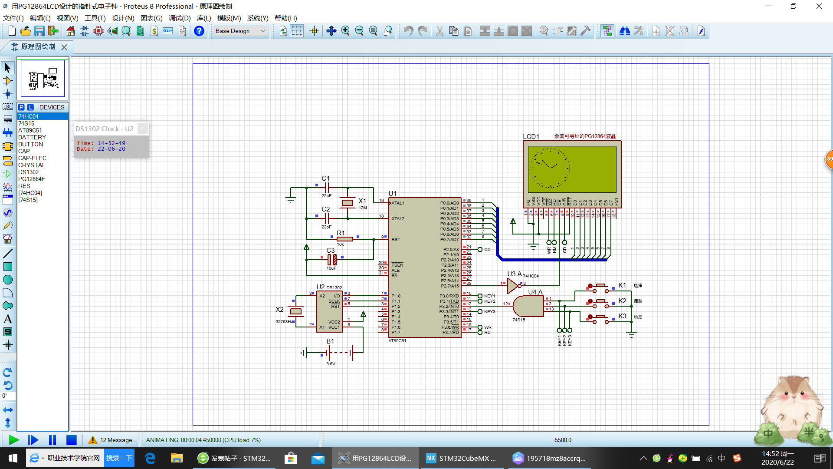The width and height of the screenshot is (833, 469).
Task: Open the 12 Messages warning log
Action: (112, 440)
